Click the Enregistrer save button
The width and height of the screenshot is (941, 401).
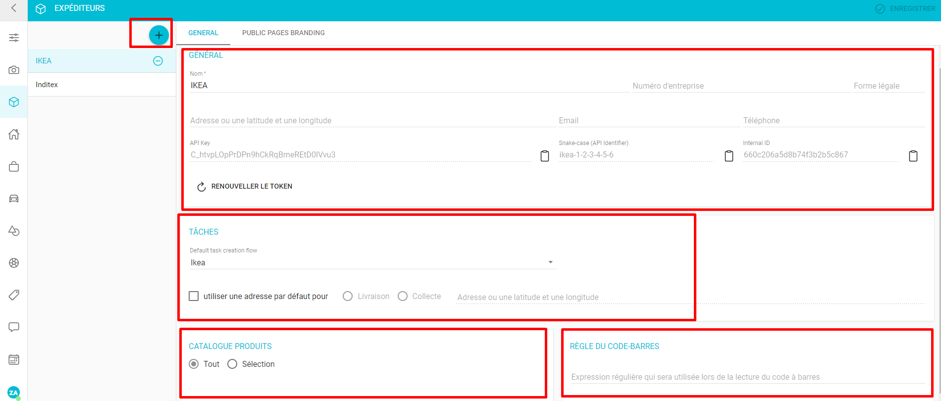pyautogui.click(x=905, y=8)
